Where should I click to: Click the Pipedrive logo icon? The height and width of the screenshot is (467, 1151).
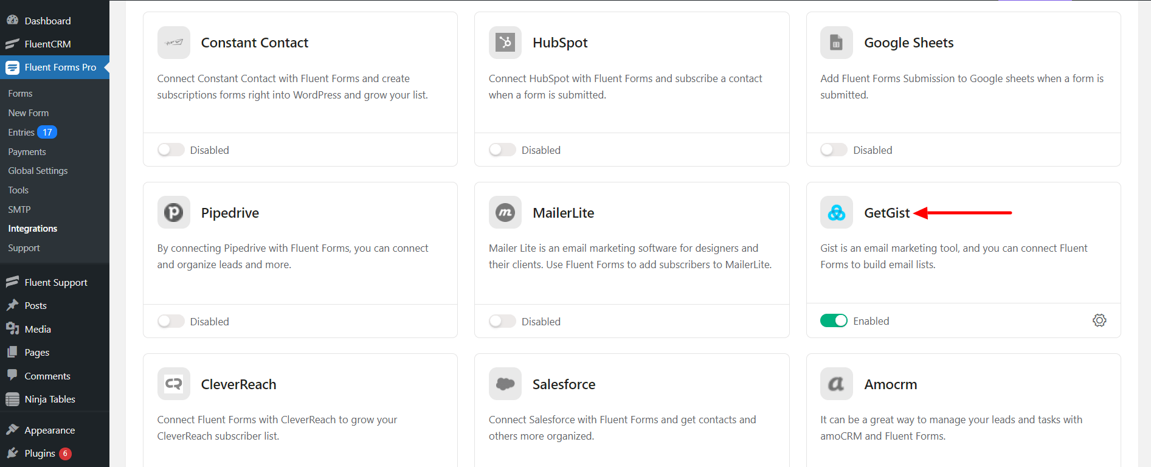tap(174, 213)
